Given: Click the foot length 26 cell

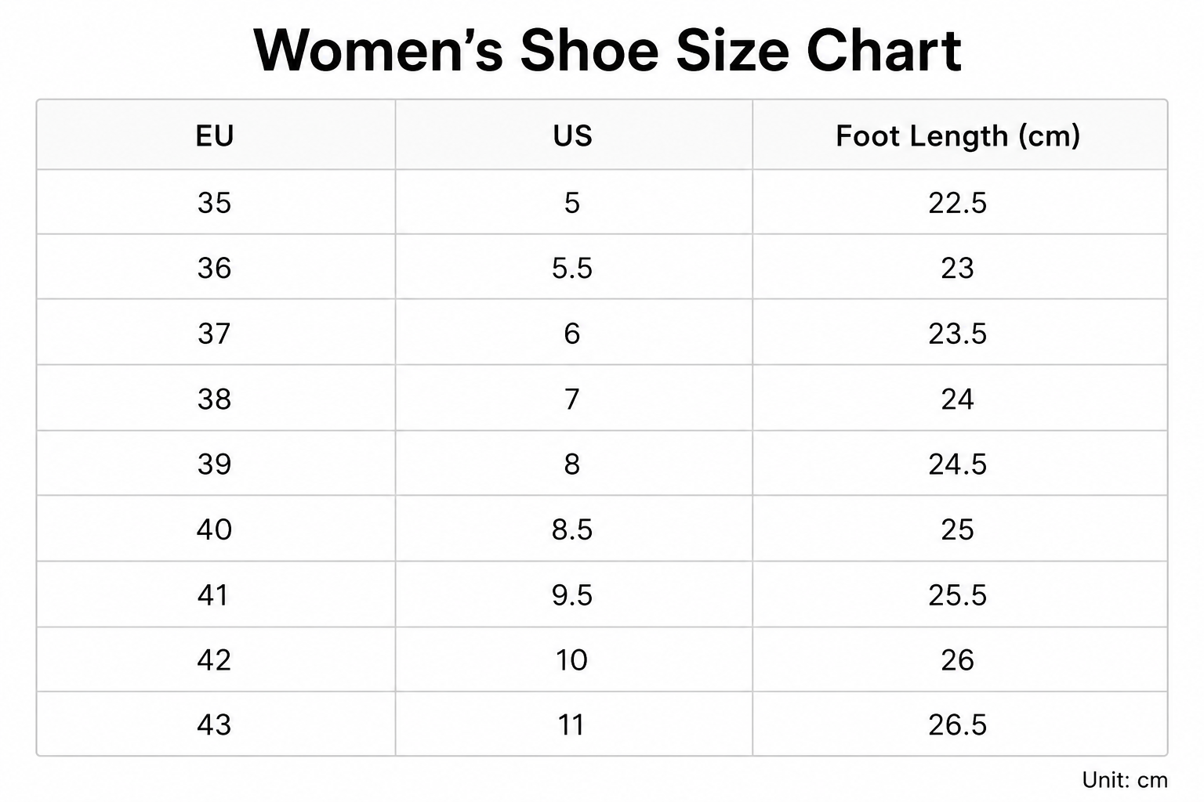Looking at the screenshot, I should coord(959,659).
